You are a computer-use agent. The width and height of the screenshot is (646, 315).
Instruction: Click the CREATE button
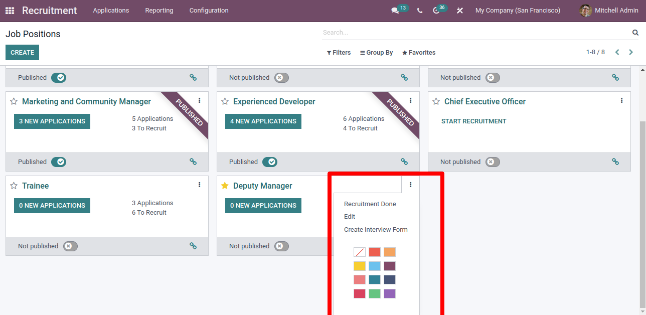point(22,53)
